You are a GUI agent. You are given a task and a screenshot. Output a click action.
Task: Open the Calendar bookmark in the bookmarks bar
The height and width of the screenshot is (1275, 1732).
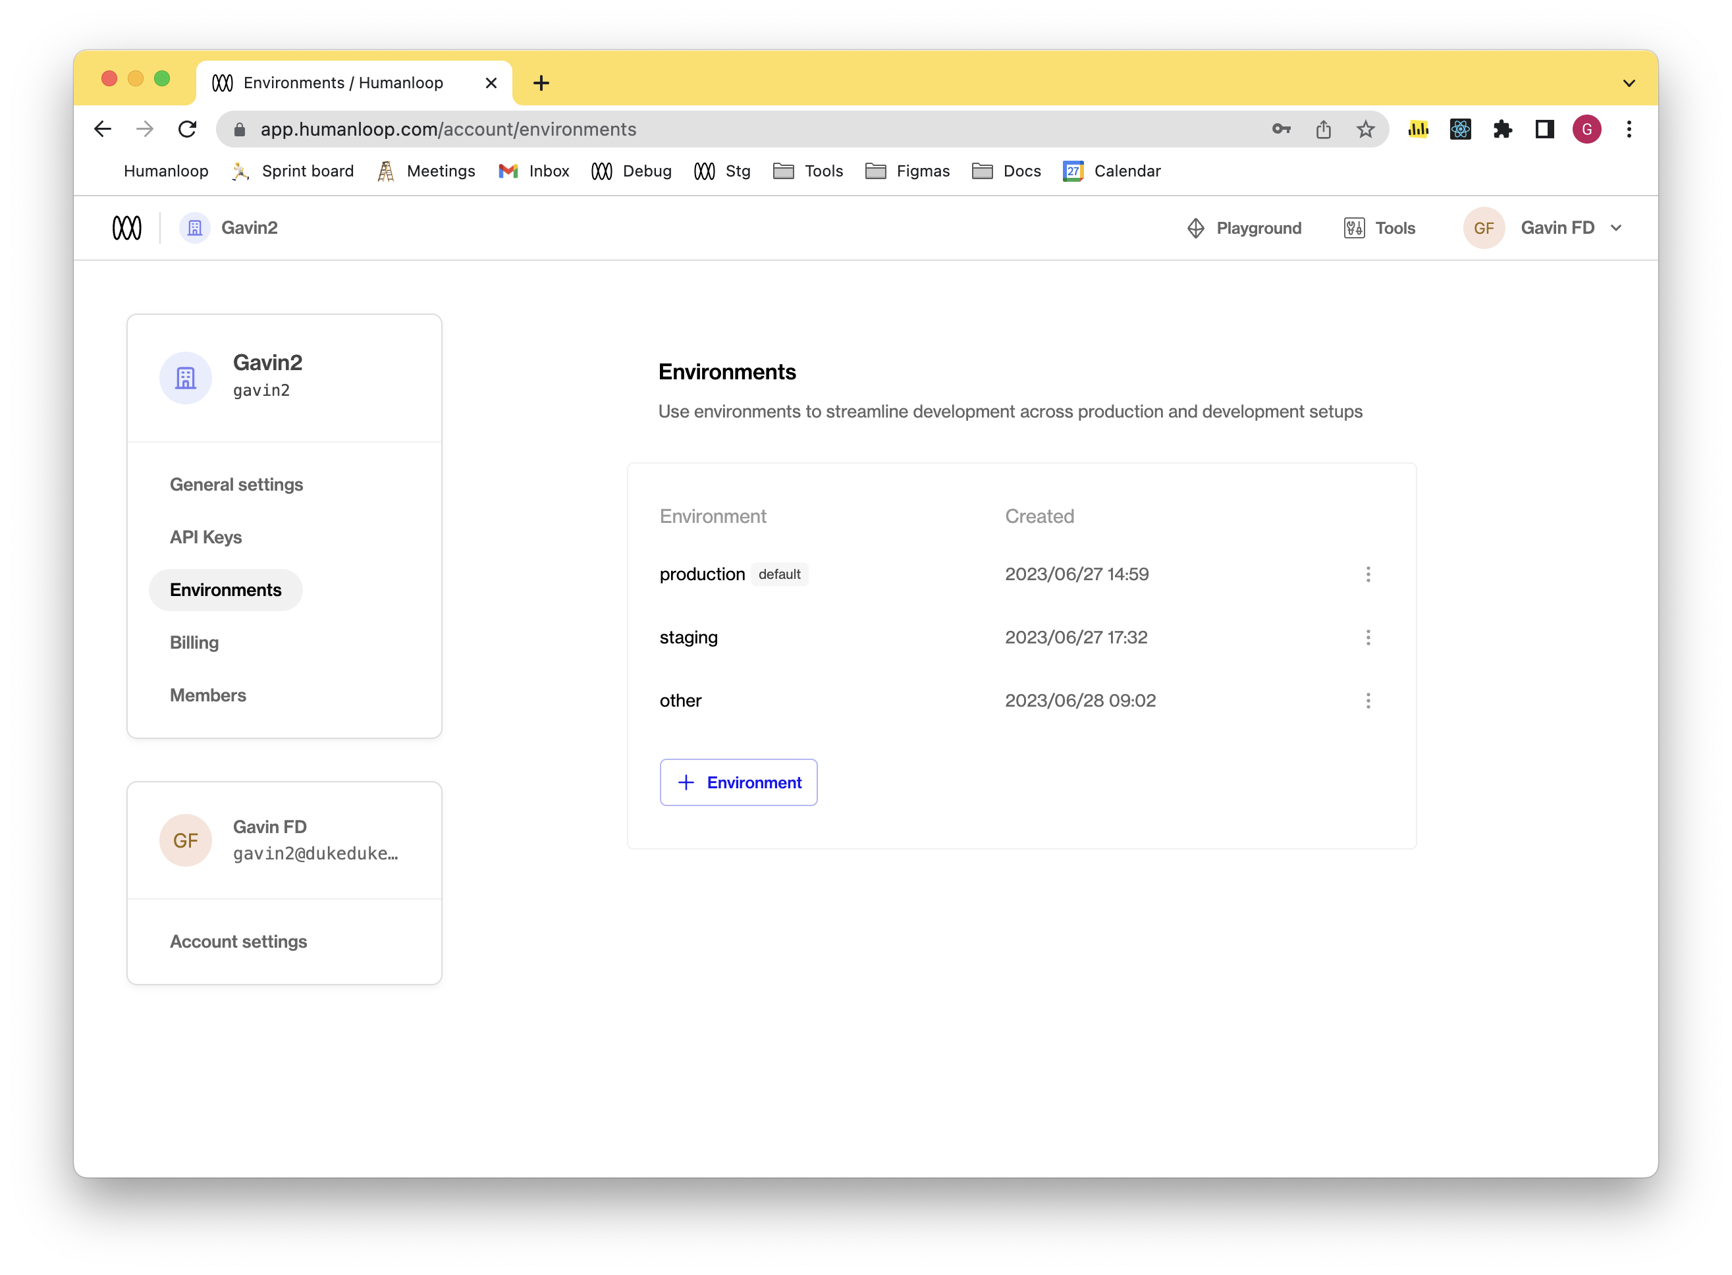point(1112,171)
